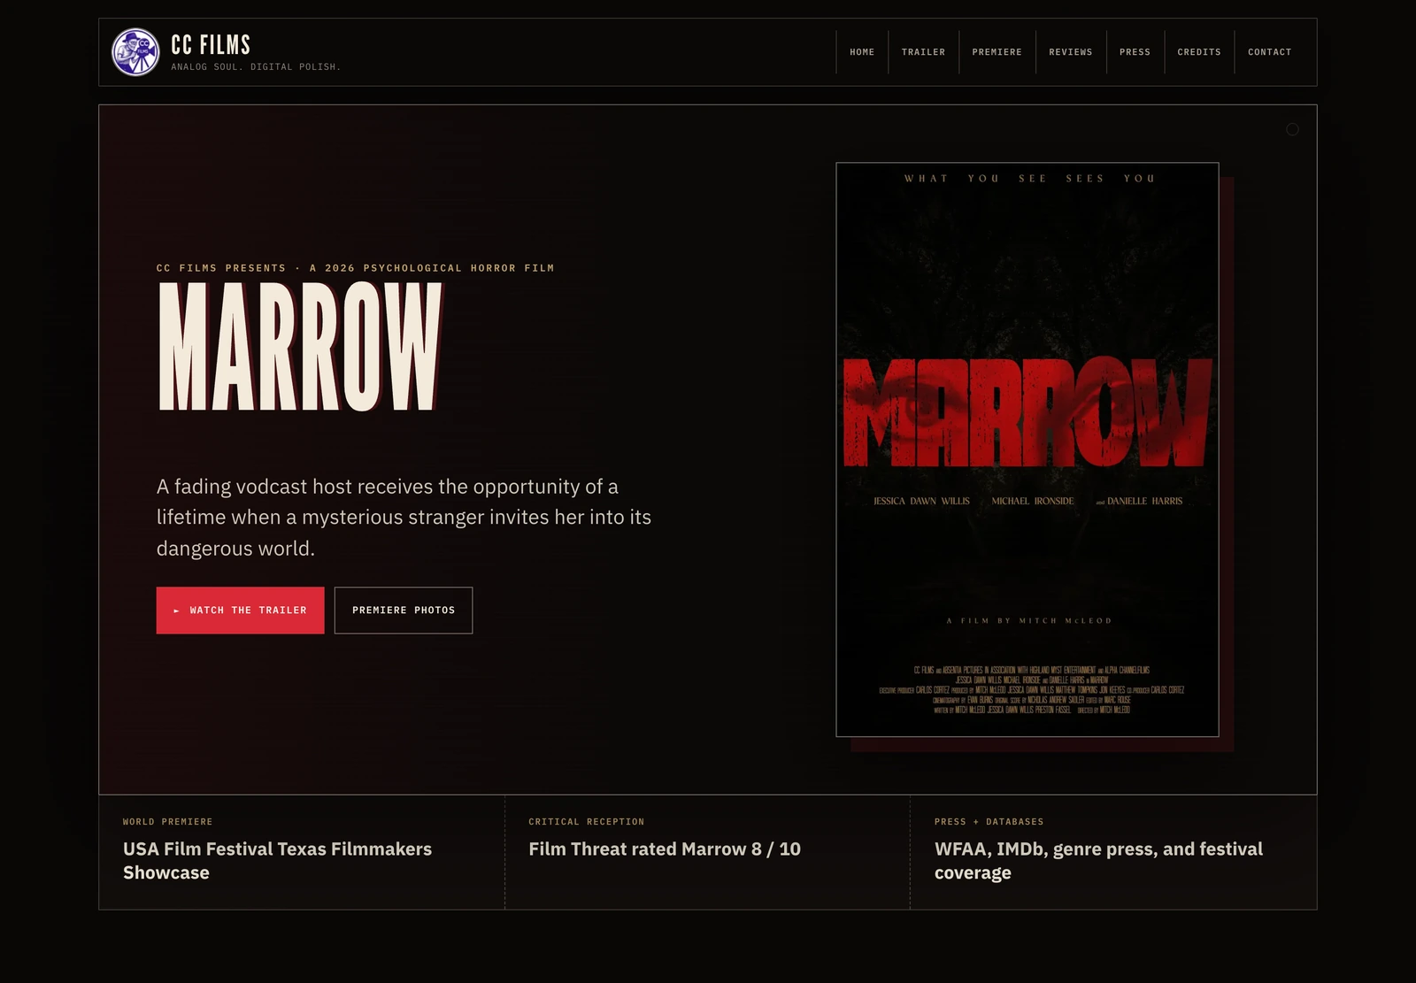Screen dimensions: 1416x983
Task: Click the Watch the Trailer button
Action: (240, 611)
